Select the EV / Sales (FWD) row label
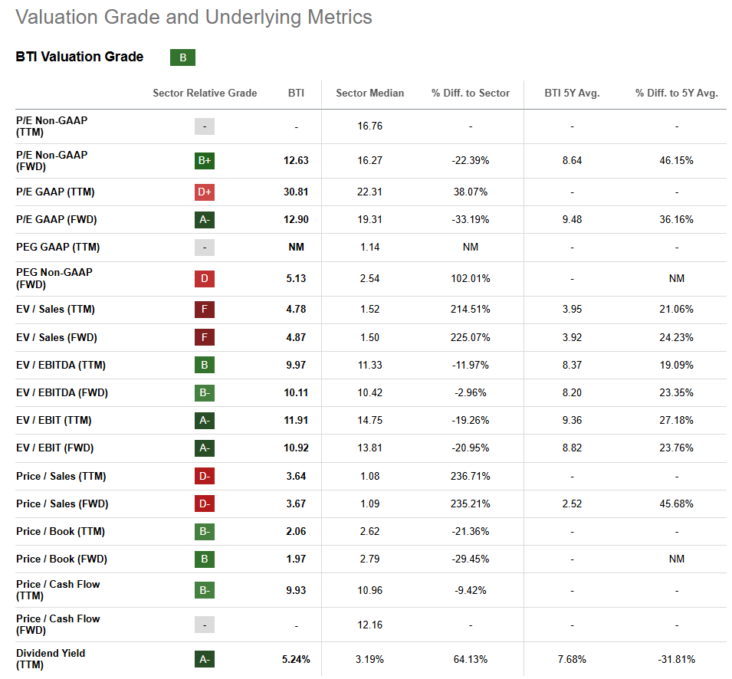 57,337
